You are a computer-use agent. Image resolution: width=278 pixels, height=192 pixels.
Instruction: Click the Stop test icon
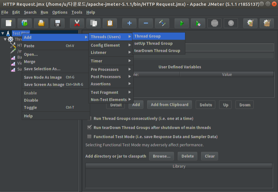(x=215, y=23)
